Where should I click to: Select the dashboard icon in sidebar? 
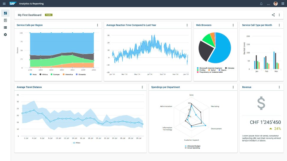coord(5,13)
